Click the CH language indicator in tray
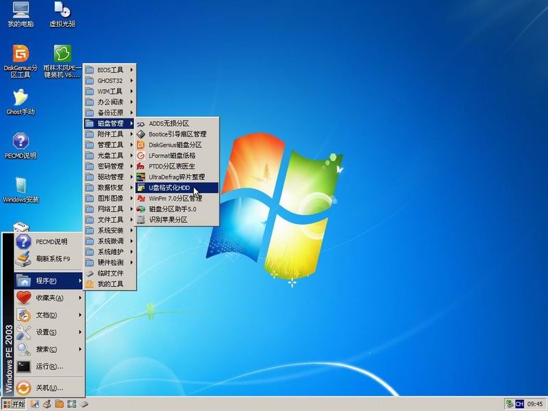 tap(520, 404)
